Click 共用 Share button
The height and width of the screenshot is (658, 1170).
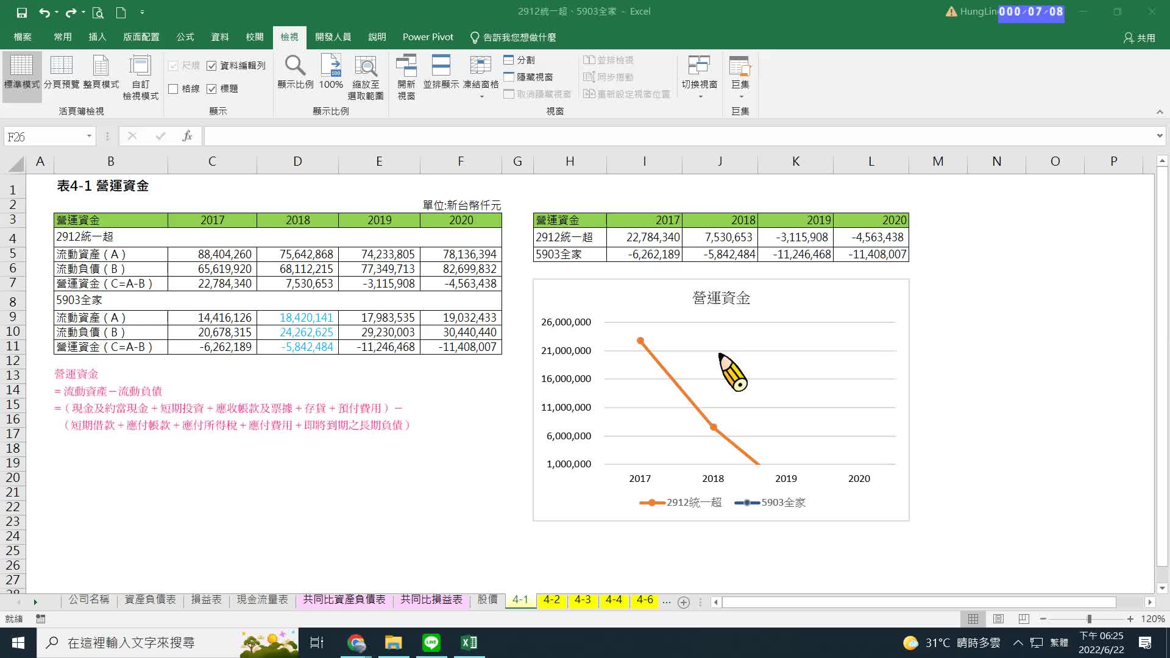click(x=1140, y=38)
